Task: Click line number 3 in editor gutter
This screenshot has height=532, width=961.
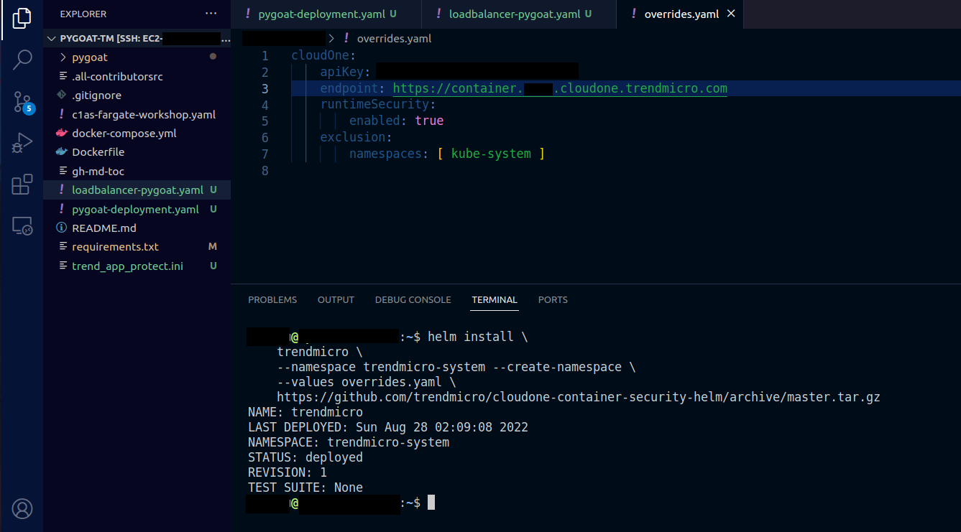Action: tap(265, 88)
